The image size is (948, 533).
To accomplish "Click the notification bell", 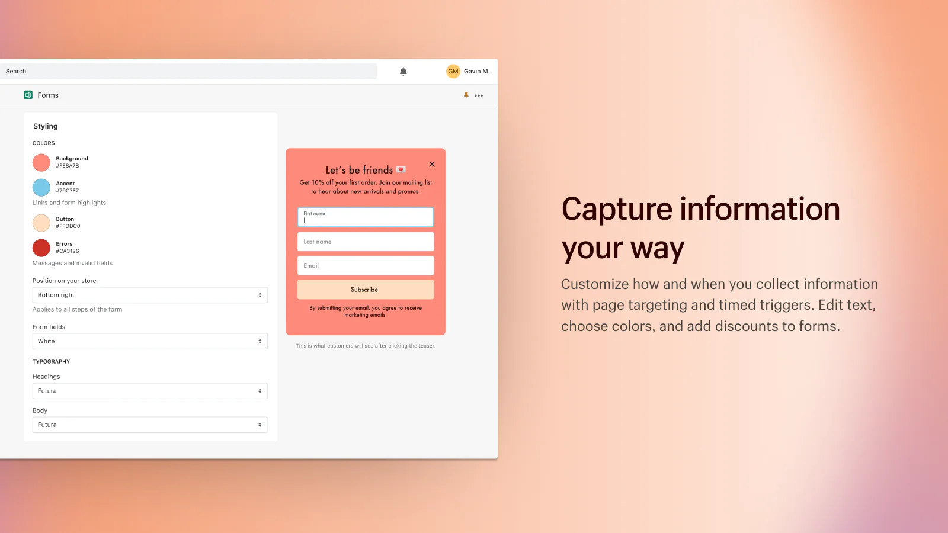I will (403, 71).
